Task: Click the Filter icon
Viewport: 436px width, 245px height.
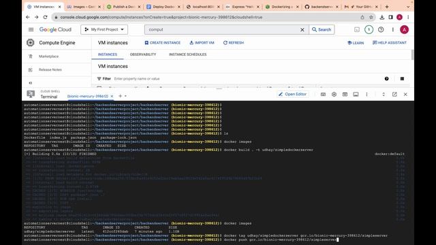Action: pyautogui.click(x=99, y=79)
